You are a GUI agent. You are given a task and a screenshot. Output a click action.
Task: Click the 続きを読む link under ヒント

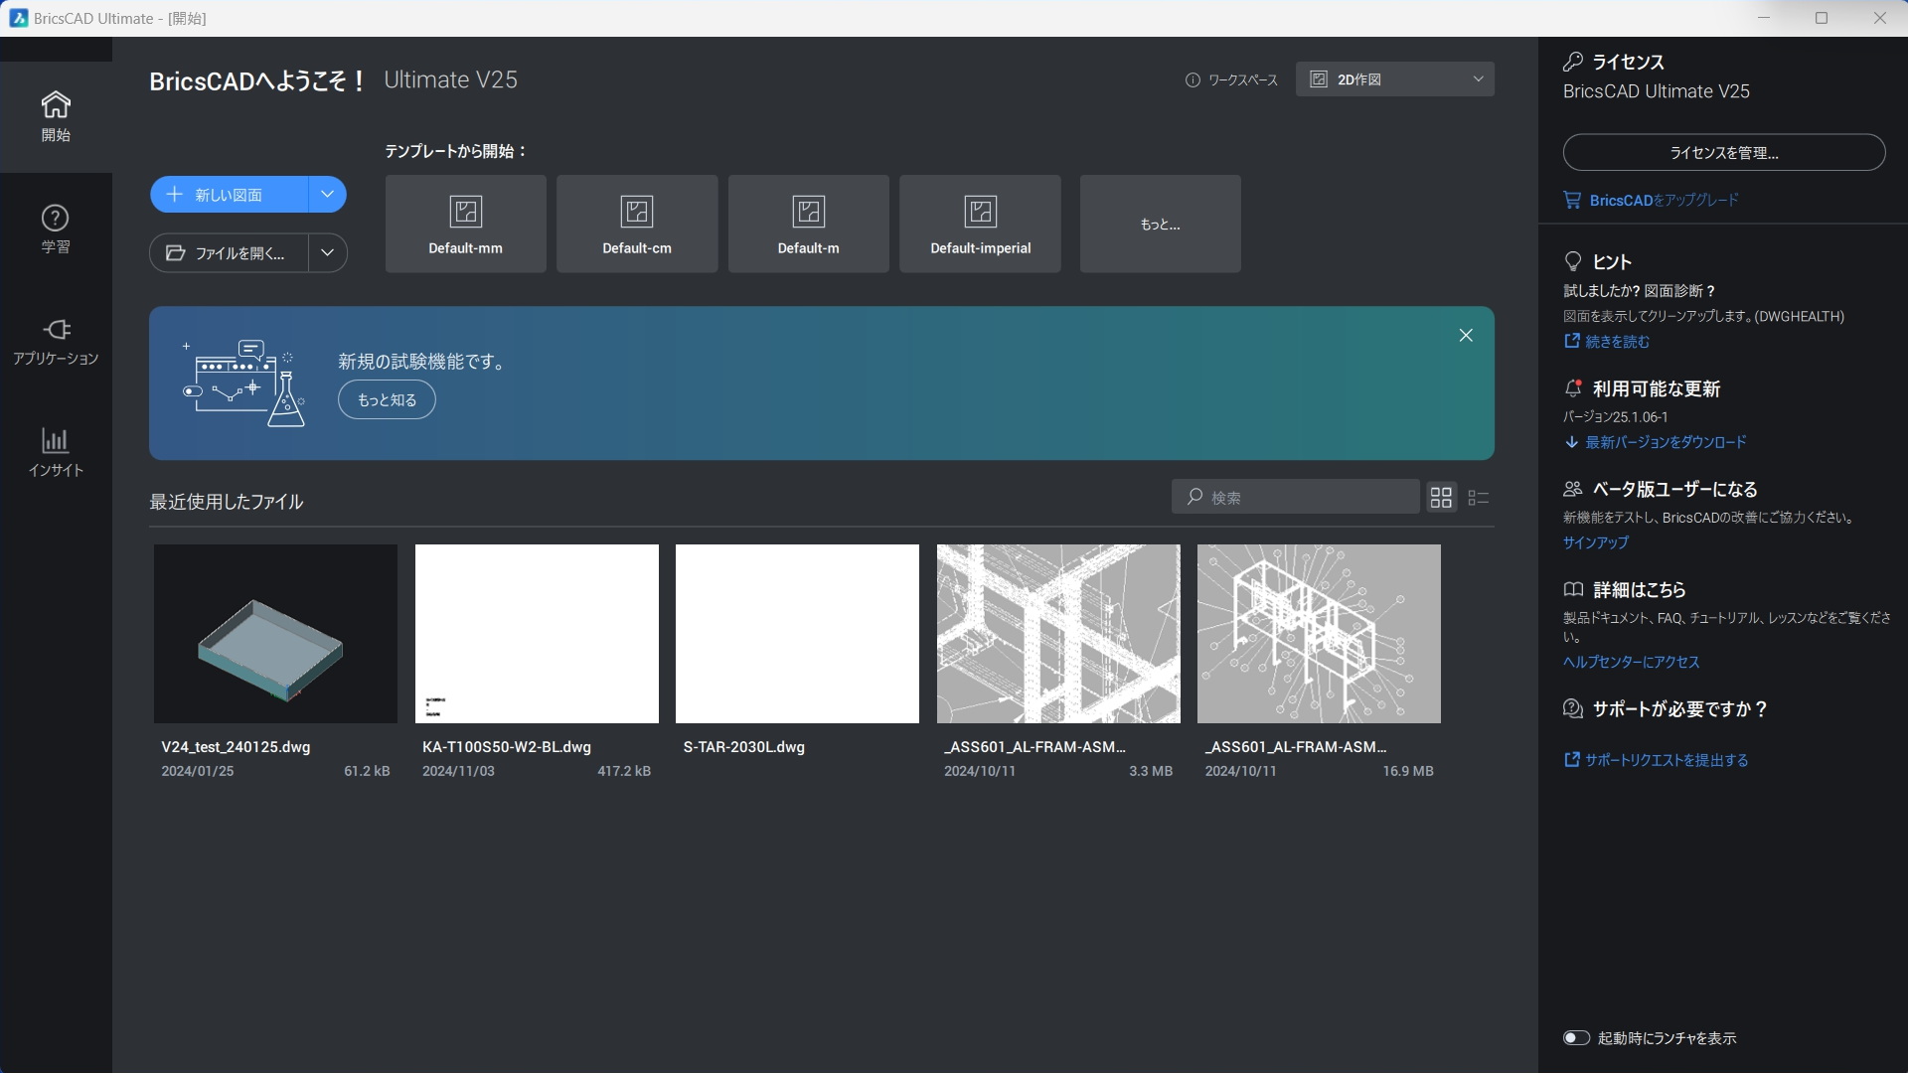click(1617, 342)
